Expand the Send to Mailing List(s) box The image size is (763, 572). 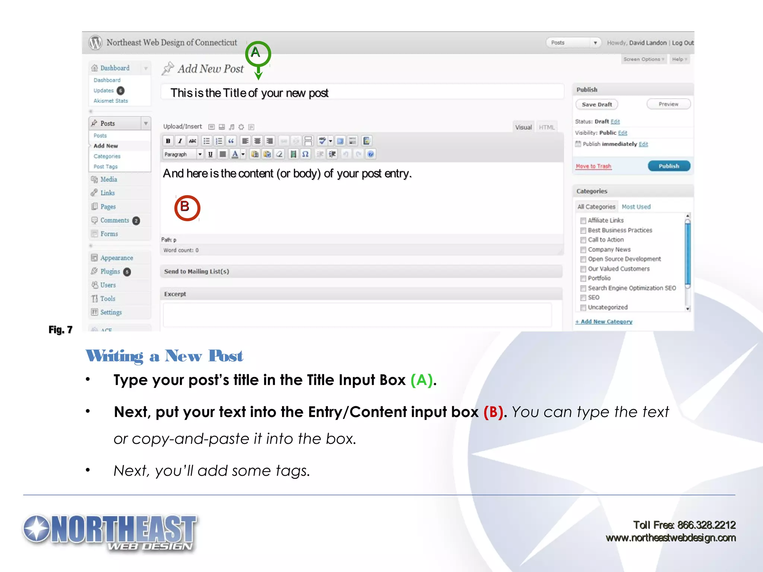(x=361, y=271)
